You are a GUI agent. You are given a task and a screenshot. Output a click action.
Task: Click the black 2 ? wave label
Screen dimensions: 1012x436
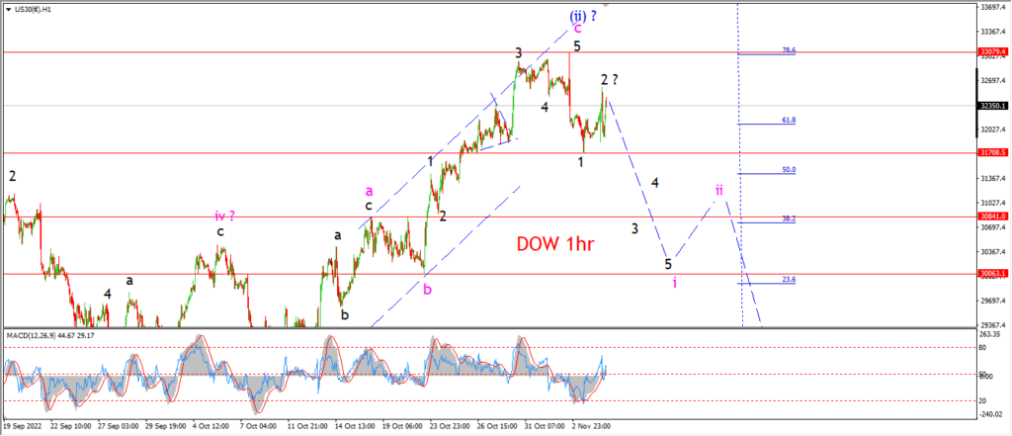point(609,79)
